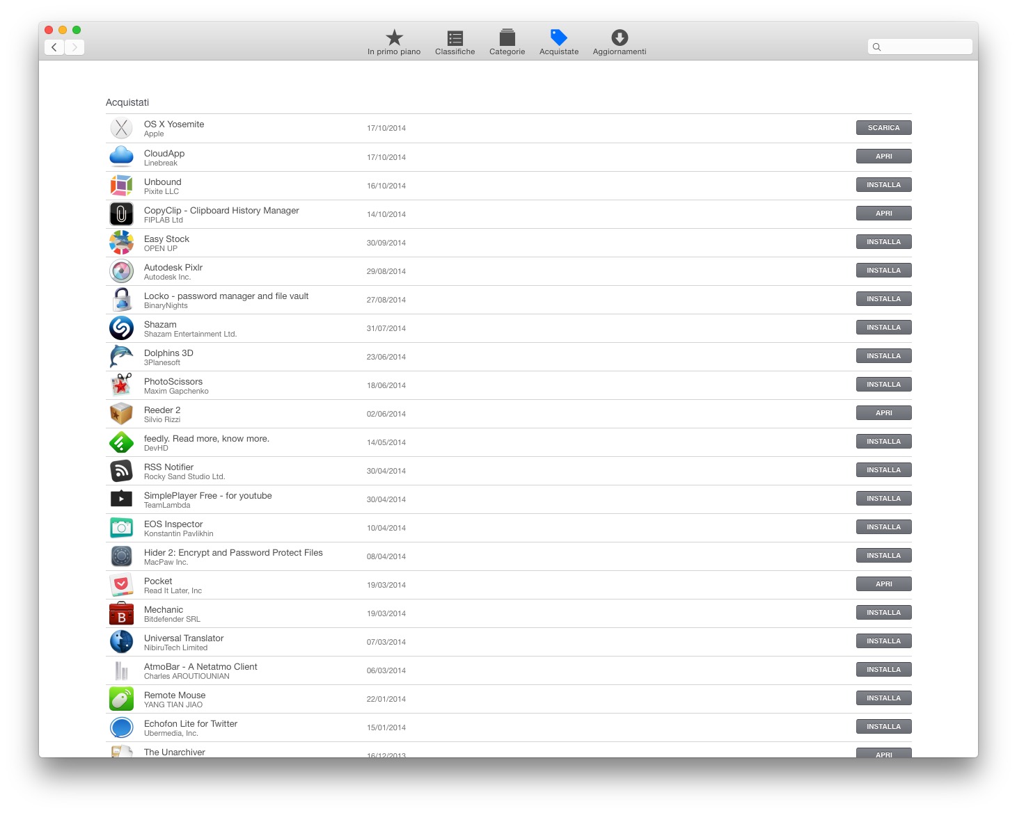Install Echofon Lite for Twitter
The width and height of the screenshot is (1017, 813).
click(884, 727)
